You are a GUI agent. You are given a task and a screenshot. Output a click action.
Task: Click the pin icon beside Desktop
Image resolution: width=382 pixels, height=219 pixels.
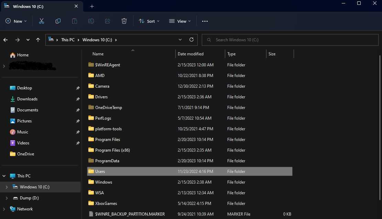coord(78,88)
